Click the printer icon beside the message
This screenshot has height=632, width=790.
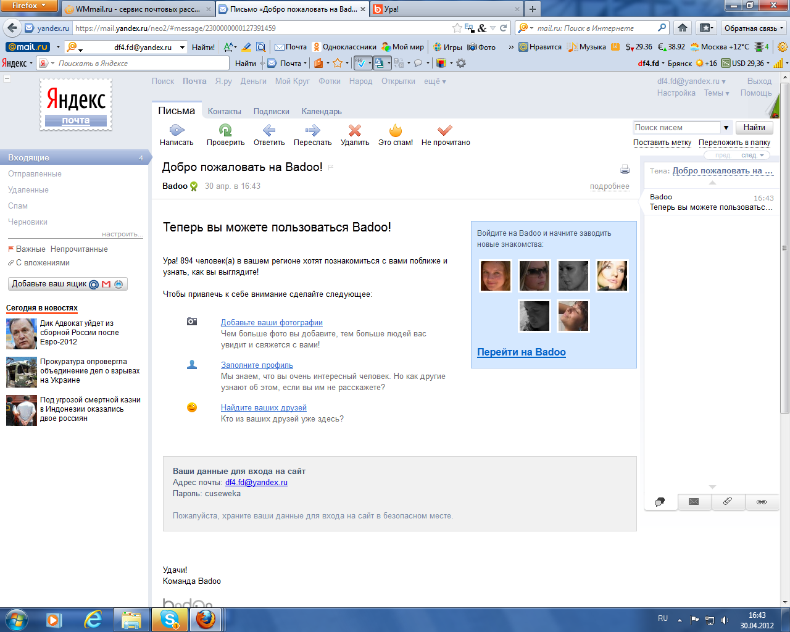(625, 170)
